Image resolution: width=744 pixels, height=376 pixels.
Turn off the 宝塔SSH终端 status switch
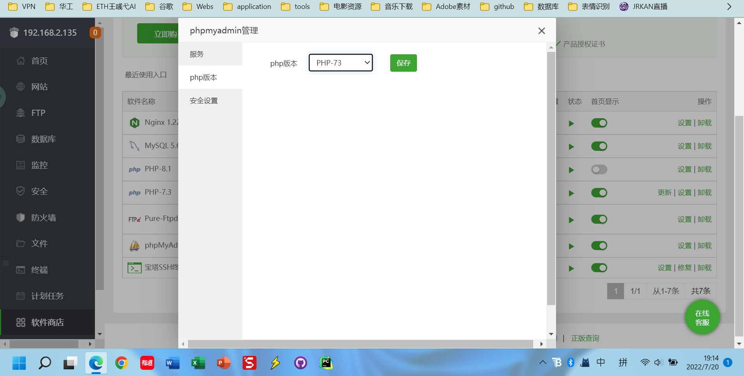pyautogui.click(x=599, y=268)
